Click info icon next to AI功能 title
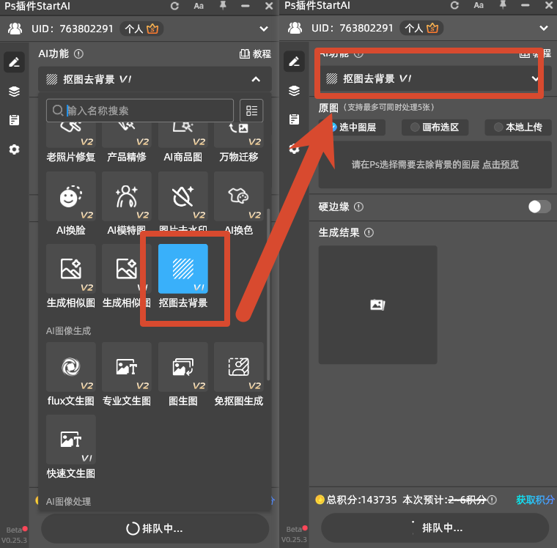This screenshot has width=557, height=548. 78,54
